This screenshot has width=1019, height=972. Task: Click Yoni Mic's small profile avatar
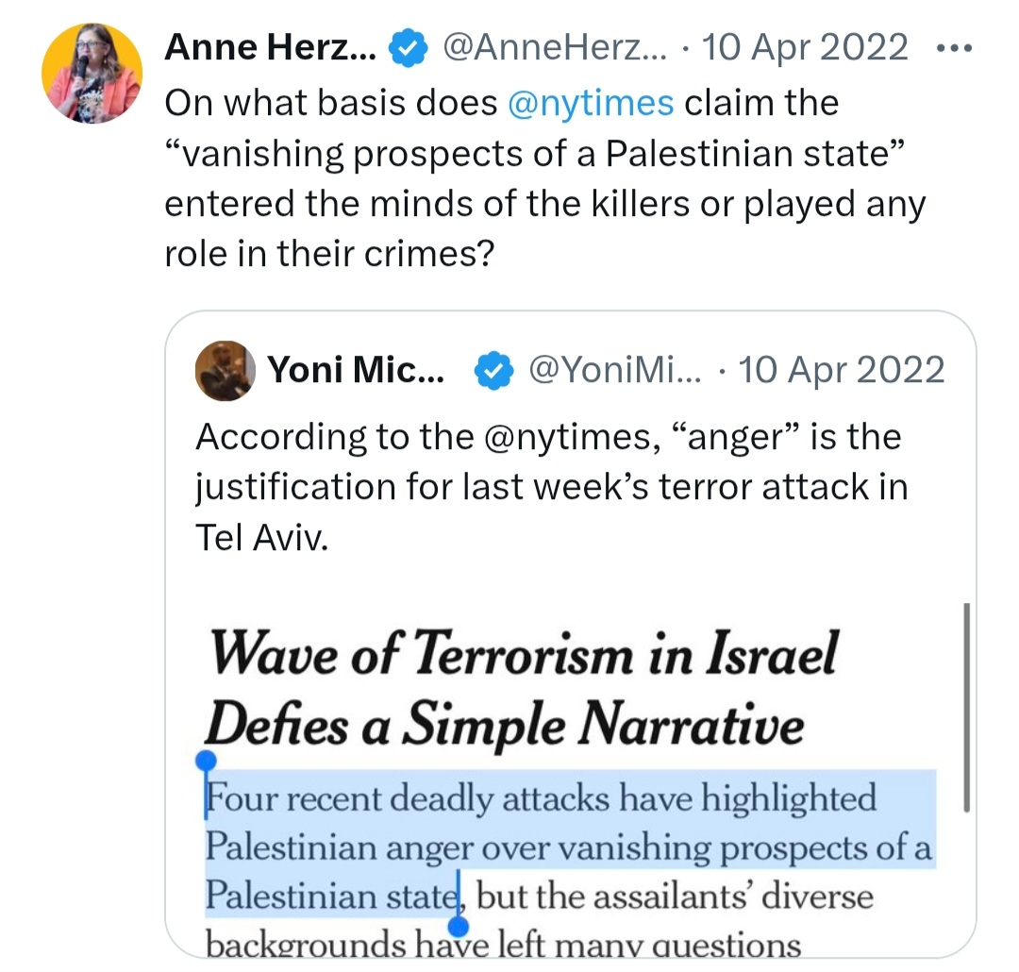pyautogui.click(x=225, y=371)
